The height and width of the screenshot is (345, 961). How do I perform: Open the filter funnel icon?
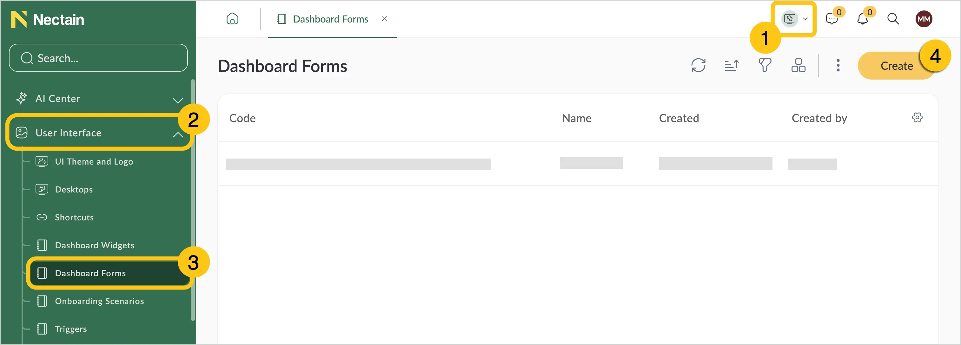pos(765,66)
